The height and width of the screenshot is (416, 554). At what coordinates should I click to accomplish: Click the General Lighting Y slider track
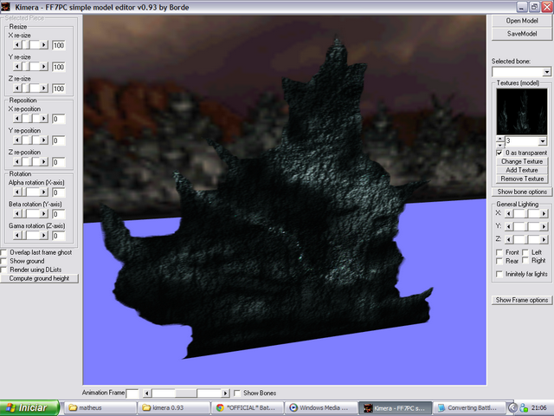click(x=526, y=226)
